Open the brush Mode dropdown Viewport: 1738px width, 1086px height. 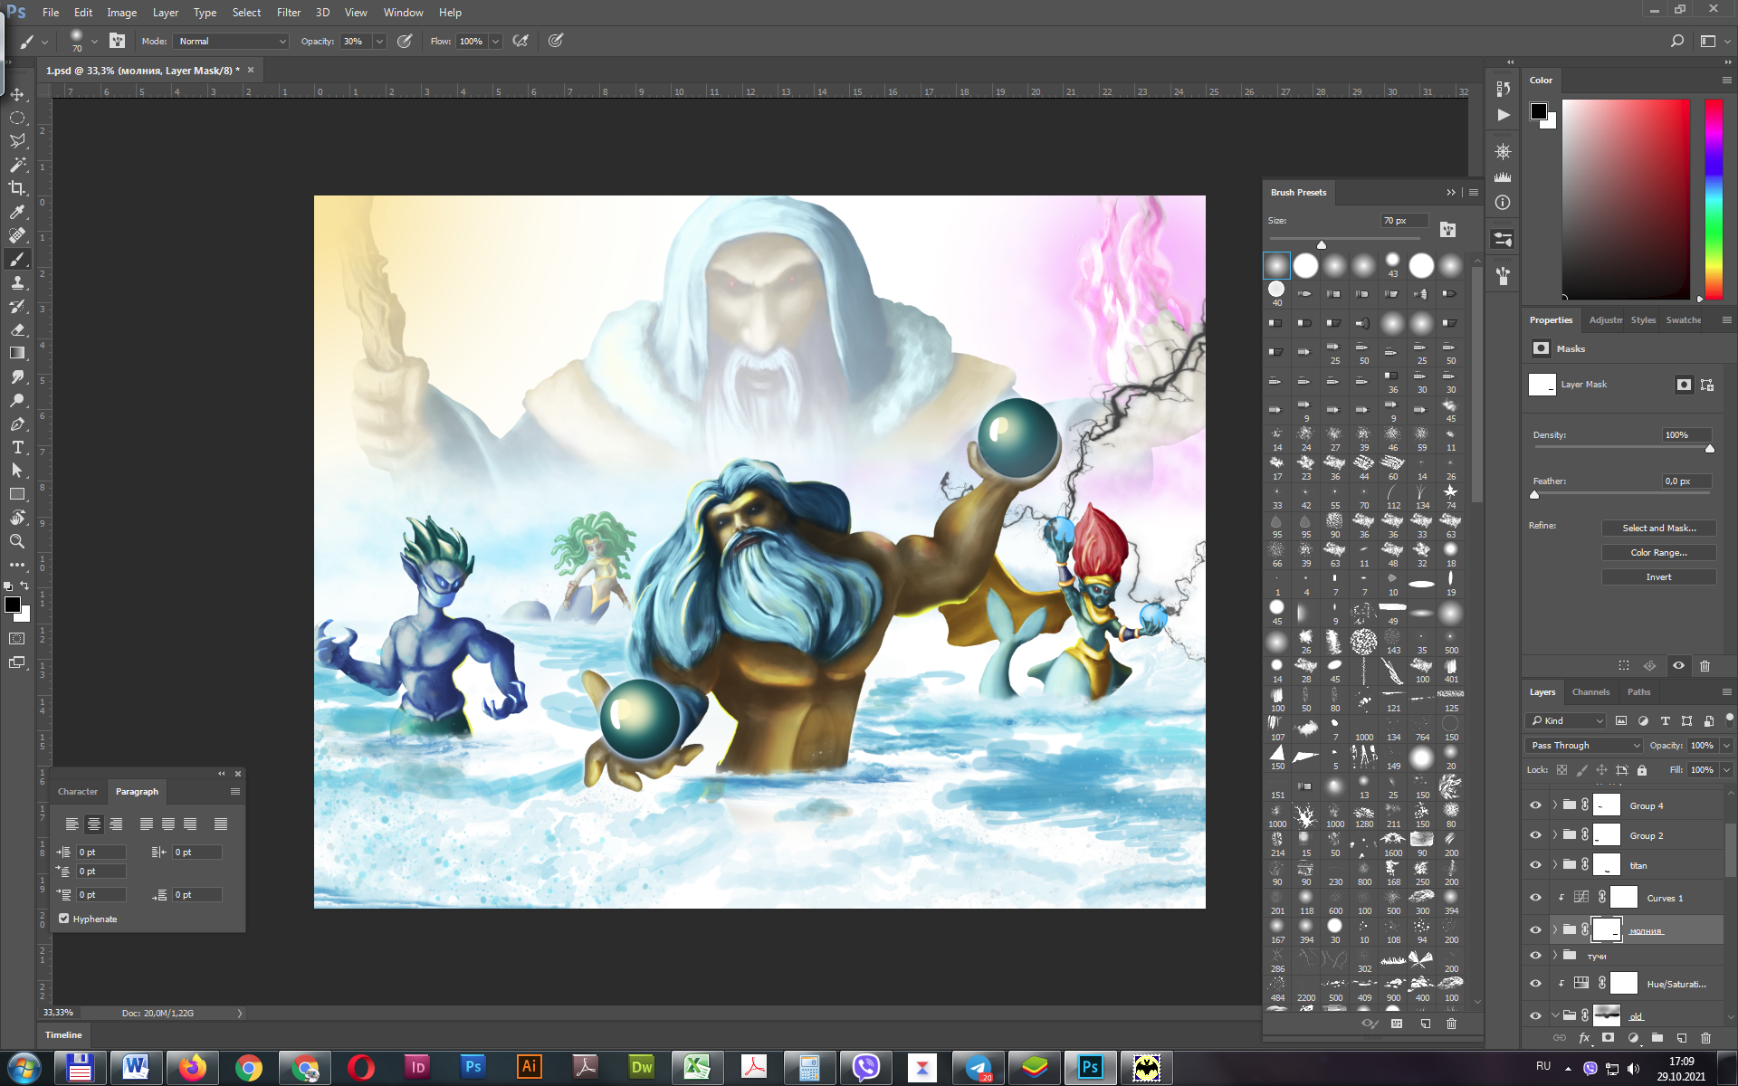[x=232, y=41]
